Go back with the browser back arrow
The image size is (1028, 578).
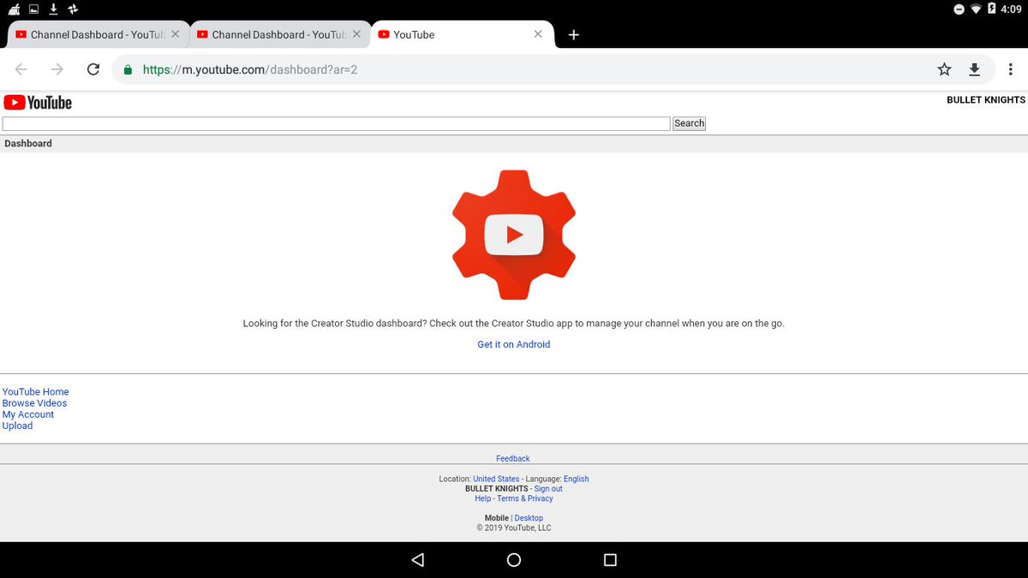(21, 69)
